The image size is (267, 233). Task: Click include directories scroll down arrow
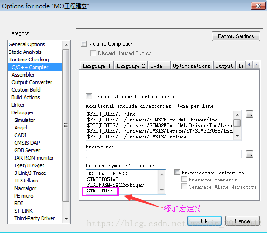point(237,136)
